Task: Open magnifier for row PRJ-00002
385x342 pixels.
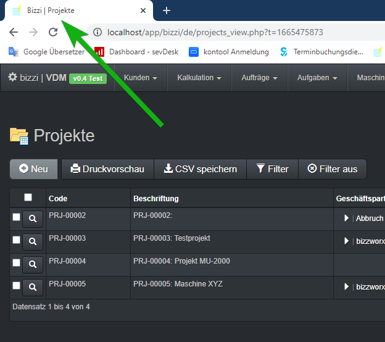Action: [33, 219]
